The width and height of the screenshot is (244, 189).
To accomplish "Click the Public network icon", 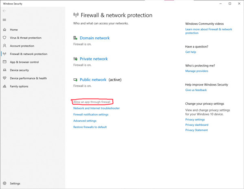I will pyautogui.click(x=75, y=79).
